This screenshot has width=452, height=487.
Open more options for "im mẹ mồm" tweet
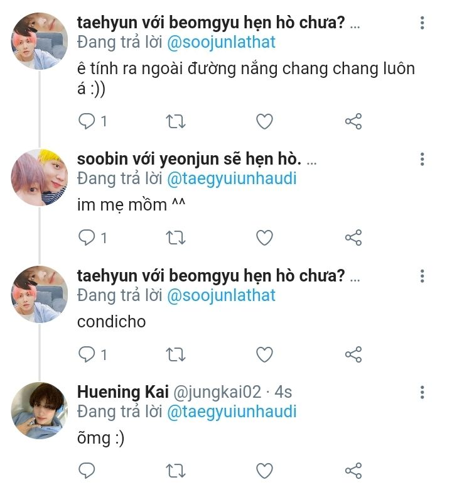pos(422,160)
